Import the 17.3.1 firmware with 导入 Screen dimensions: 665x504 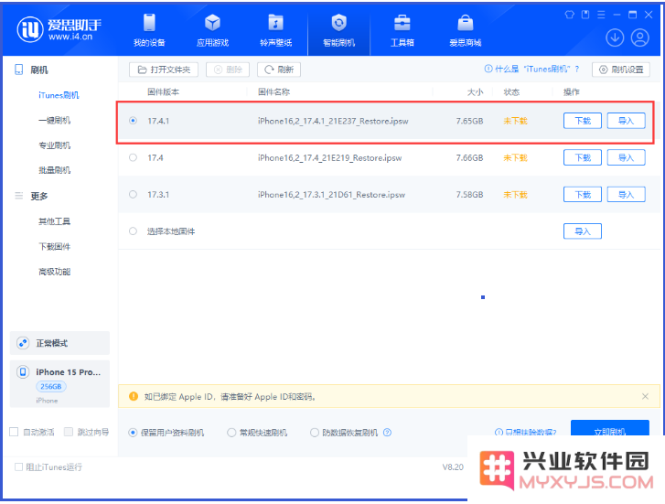click(626, 195)
